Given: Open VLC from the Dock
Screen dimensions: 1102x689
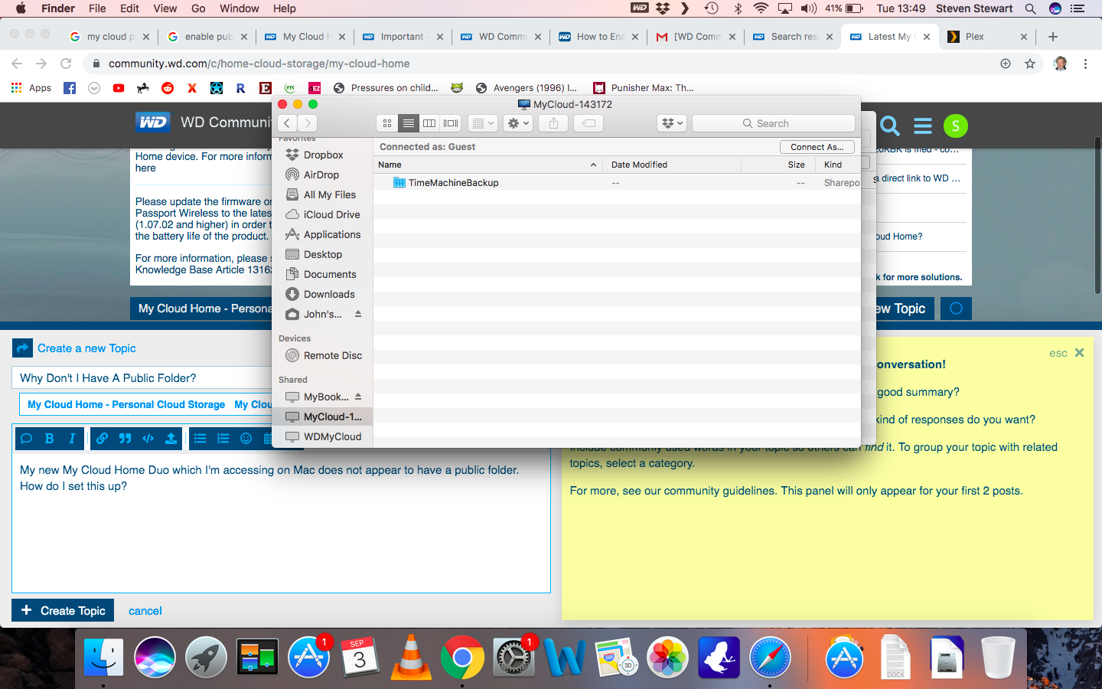Looking at the screenshot, I should (x=411, y=657).
